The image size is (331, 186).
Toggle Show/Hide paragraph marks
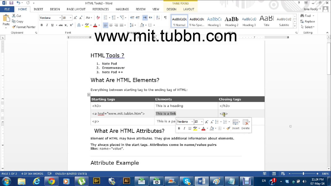165,18
